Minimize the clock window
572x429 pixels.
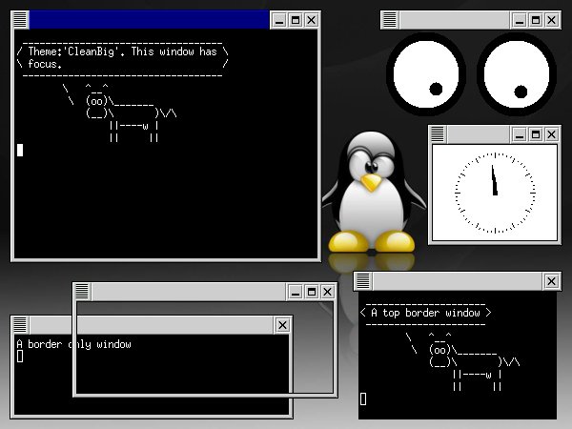coord(520,134)
